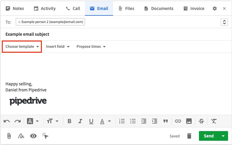Remove recipient Example person 2
Viewport: 232px width, 145px height.
coord(19,22)
